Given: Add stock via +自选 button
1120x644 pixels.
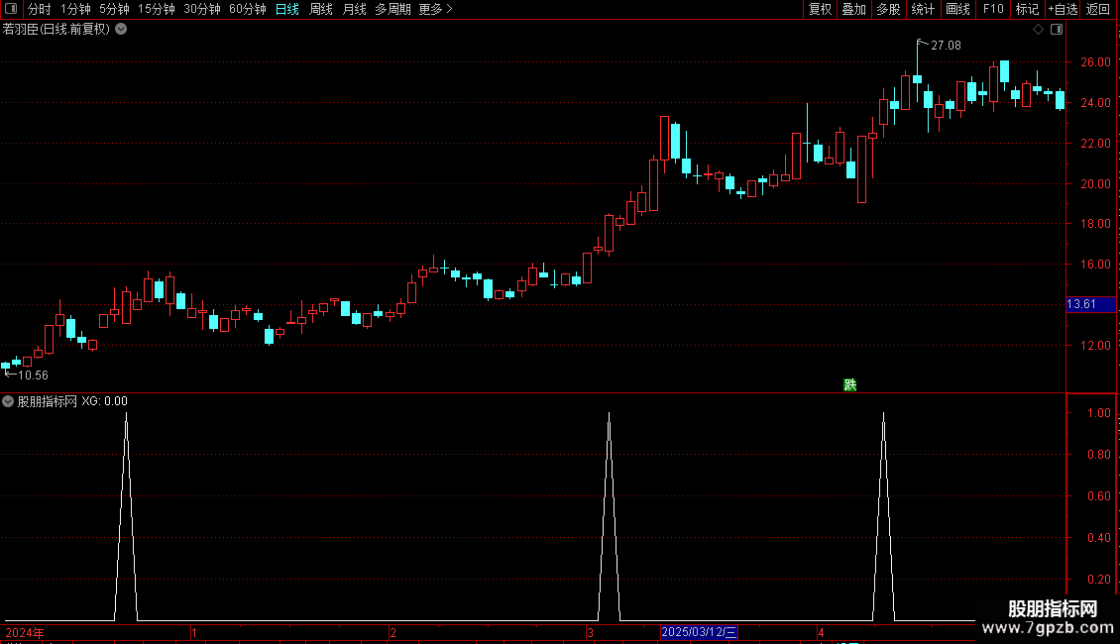Looking at the screenshot, I should (1063, 9).
